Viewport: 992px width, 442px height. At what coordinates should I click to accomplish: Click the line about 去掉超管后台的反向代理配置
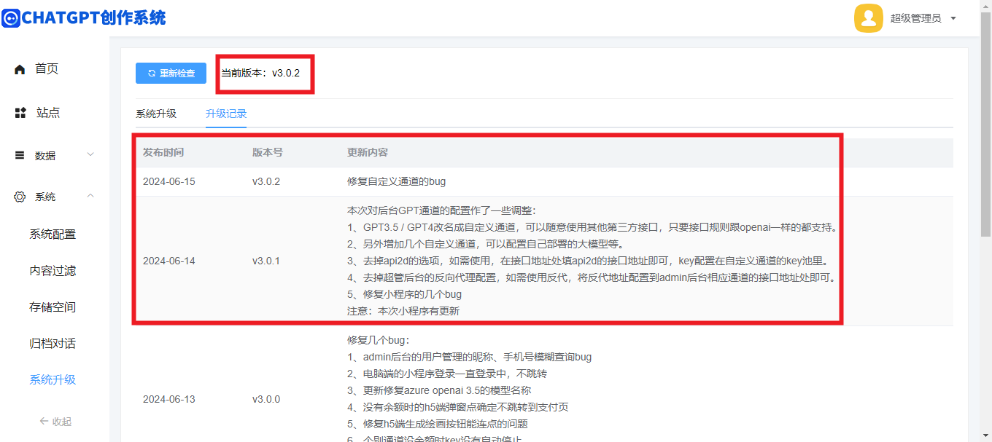point(592,277)
